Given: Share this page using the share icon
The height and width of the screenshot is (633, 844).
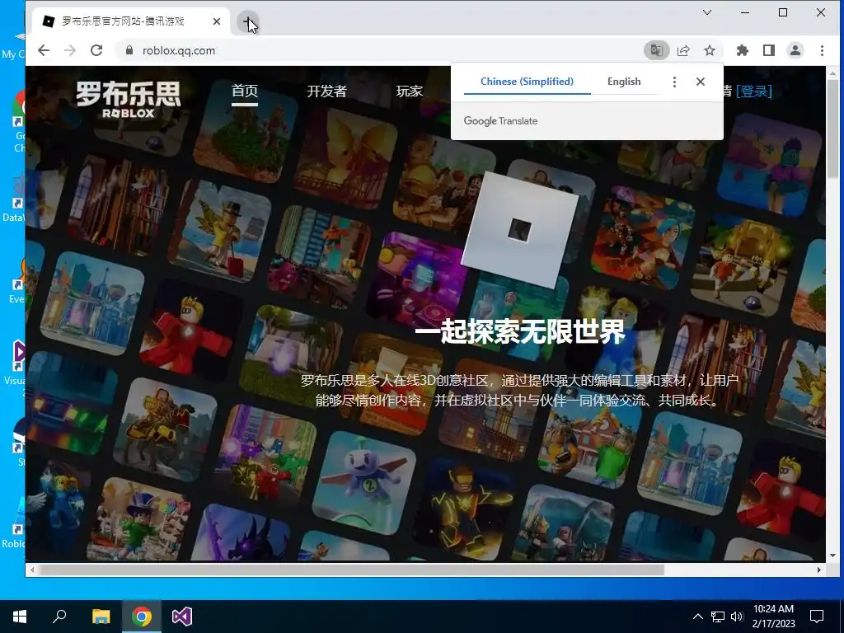Looking at the screenshot, I should coord(683,50).
